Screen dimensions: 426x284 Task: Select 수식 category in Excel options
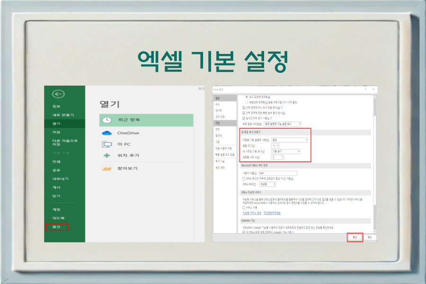click(218, 104)
